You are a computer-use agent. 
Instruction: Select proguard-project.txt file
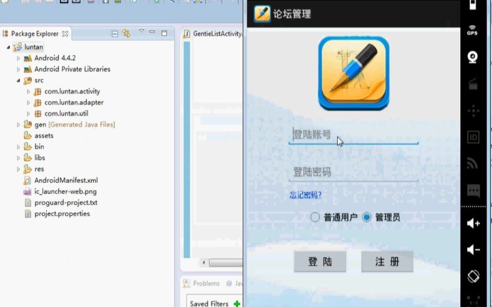[66, 203]
